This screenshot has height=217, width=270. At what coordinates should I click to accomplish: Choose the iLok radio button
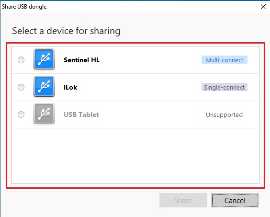tap(21, 87)
